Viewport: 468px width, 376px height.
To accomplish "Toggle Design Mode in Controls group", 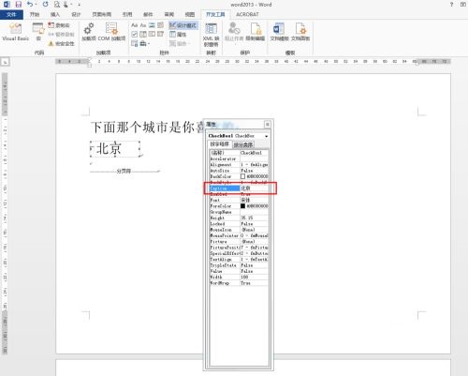I will (x=183, y=25).
